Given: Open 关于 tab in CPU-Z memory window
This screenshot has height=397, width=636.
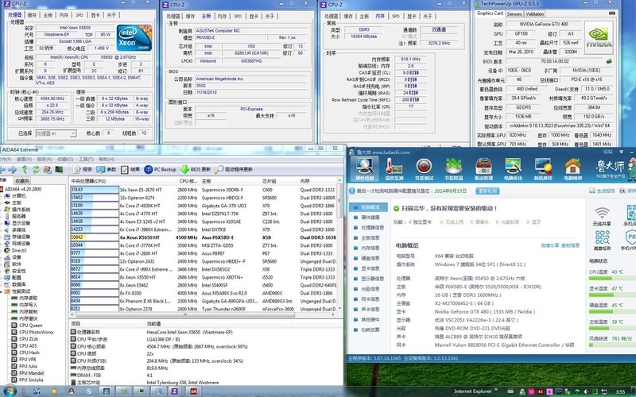Looking at the screenshot, I should [428, 16].
